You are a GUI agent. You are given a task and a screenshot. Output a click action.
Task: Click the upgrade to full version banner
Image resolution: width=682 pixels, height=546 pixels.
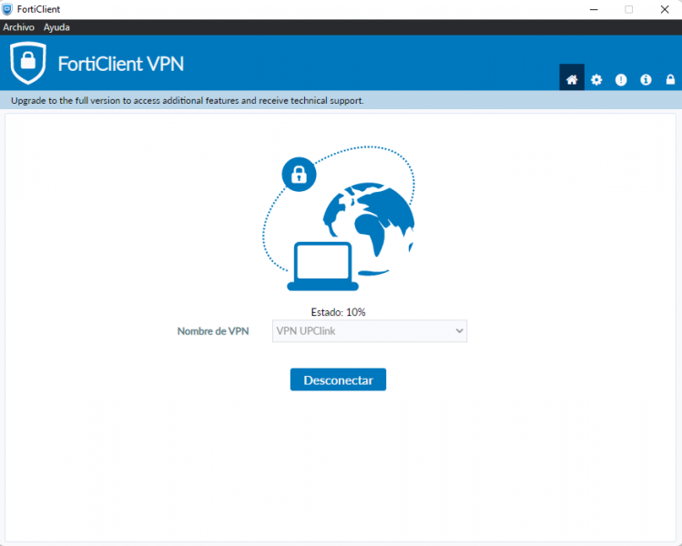coord(341,100)
